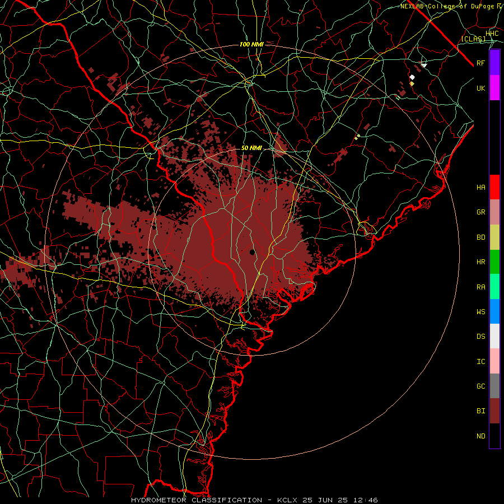Screen dimensions: 504x504
Task: Click the HA red legend swatch
Action: pos(494,187)
